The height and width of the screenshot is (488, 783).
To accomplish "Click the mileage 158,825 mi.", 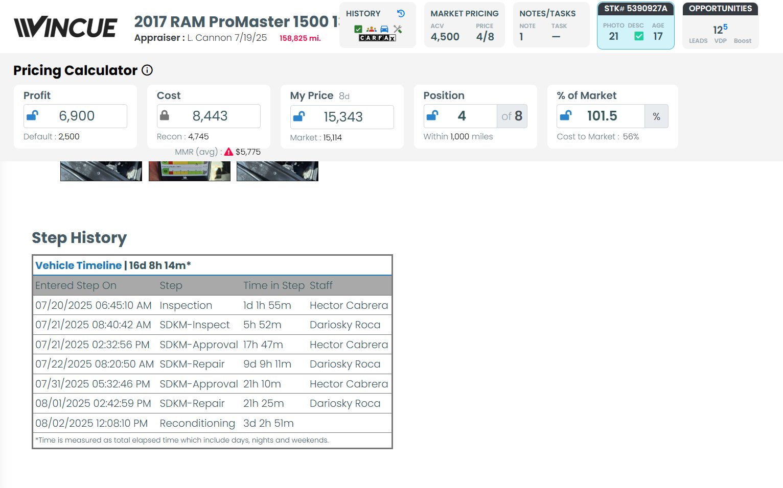I will pyautogui.click(x=300, y=38).
